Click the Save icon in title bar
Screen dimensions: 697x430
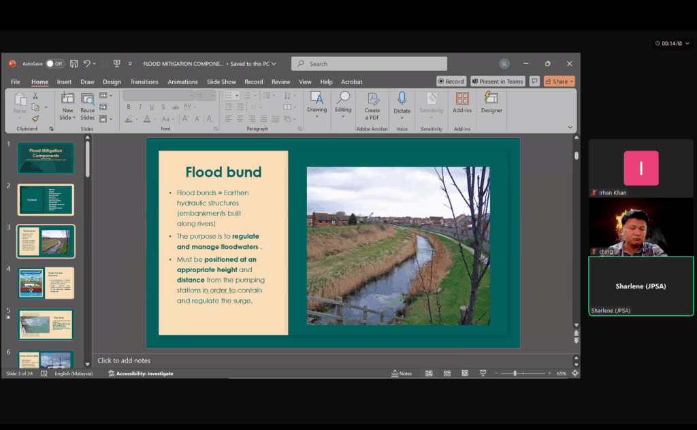74,64
